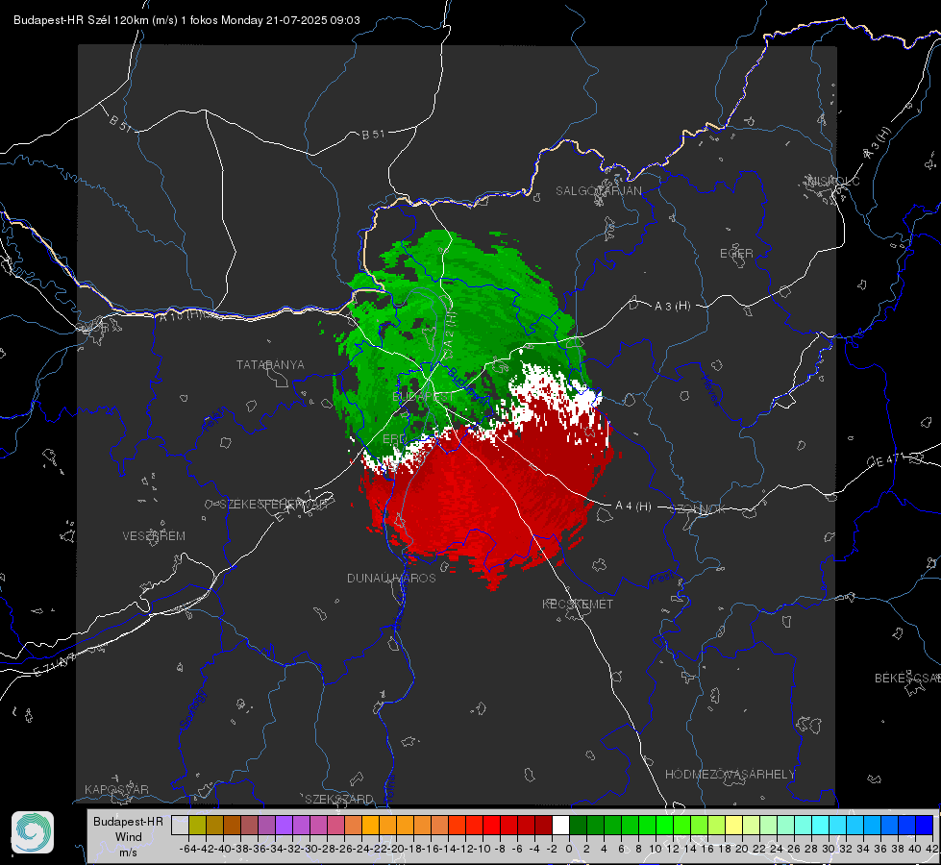Click the B 51 road label at top center
Image resolution: width=941 pixels, height=865 pixels.
point(373,135)
